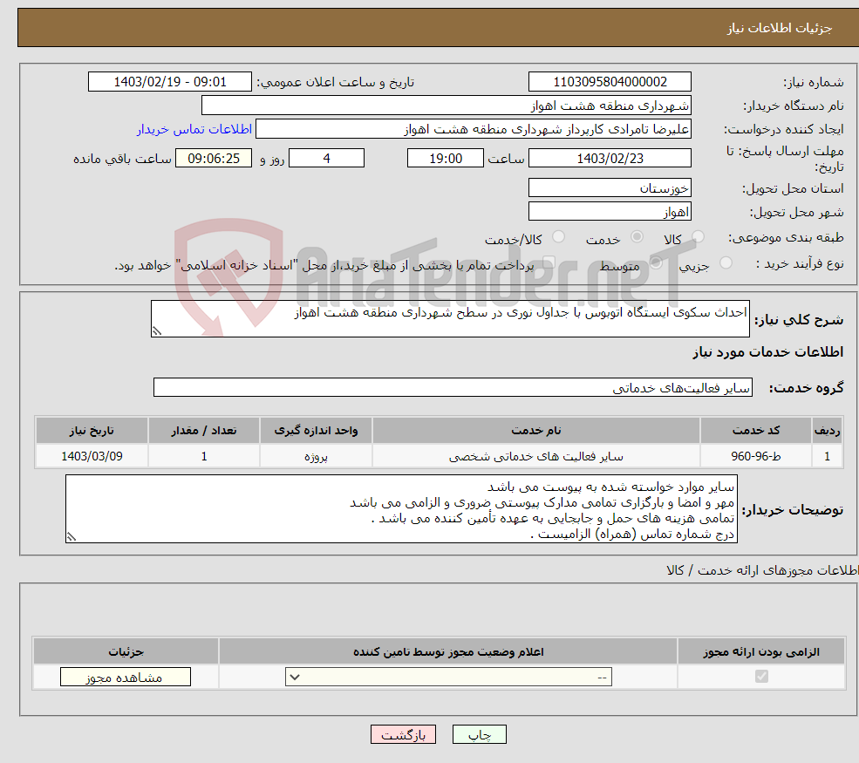Click the جزئیات column header in license table
This screenshot has width=859, height=763.
point(126,651)
